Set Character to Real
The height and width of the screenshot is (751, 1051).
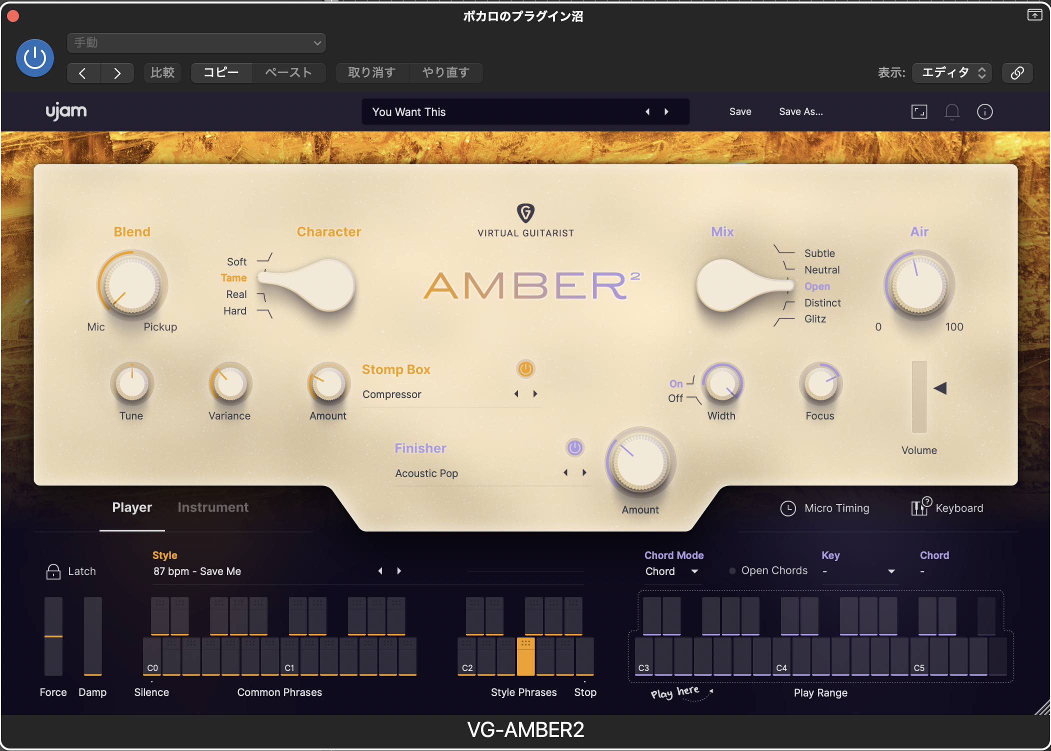[x=236, y=294]
